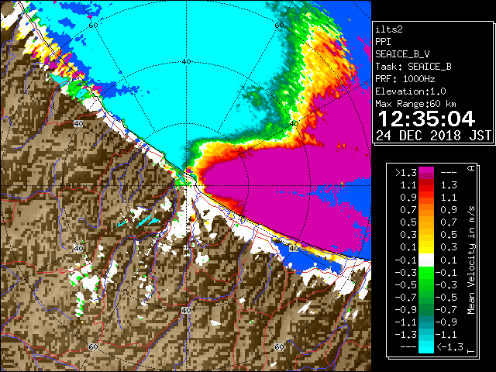Click the '40' range ring label due south

[186, 310]
